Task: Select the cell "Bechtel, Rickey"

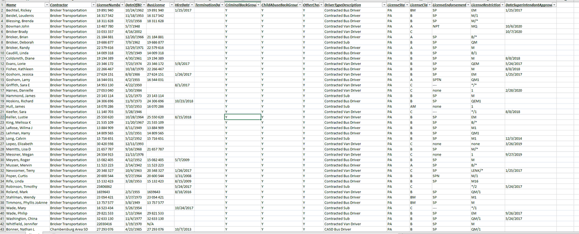Action: pos(27,10)
